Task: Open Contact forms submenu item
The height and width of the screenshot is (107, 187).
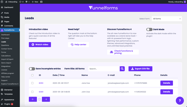Action: (7, 49)
